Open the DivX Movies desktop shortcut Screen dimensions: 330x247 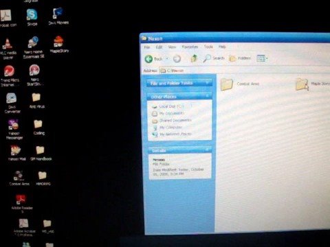(x=58, y=16)
